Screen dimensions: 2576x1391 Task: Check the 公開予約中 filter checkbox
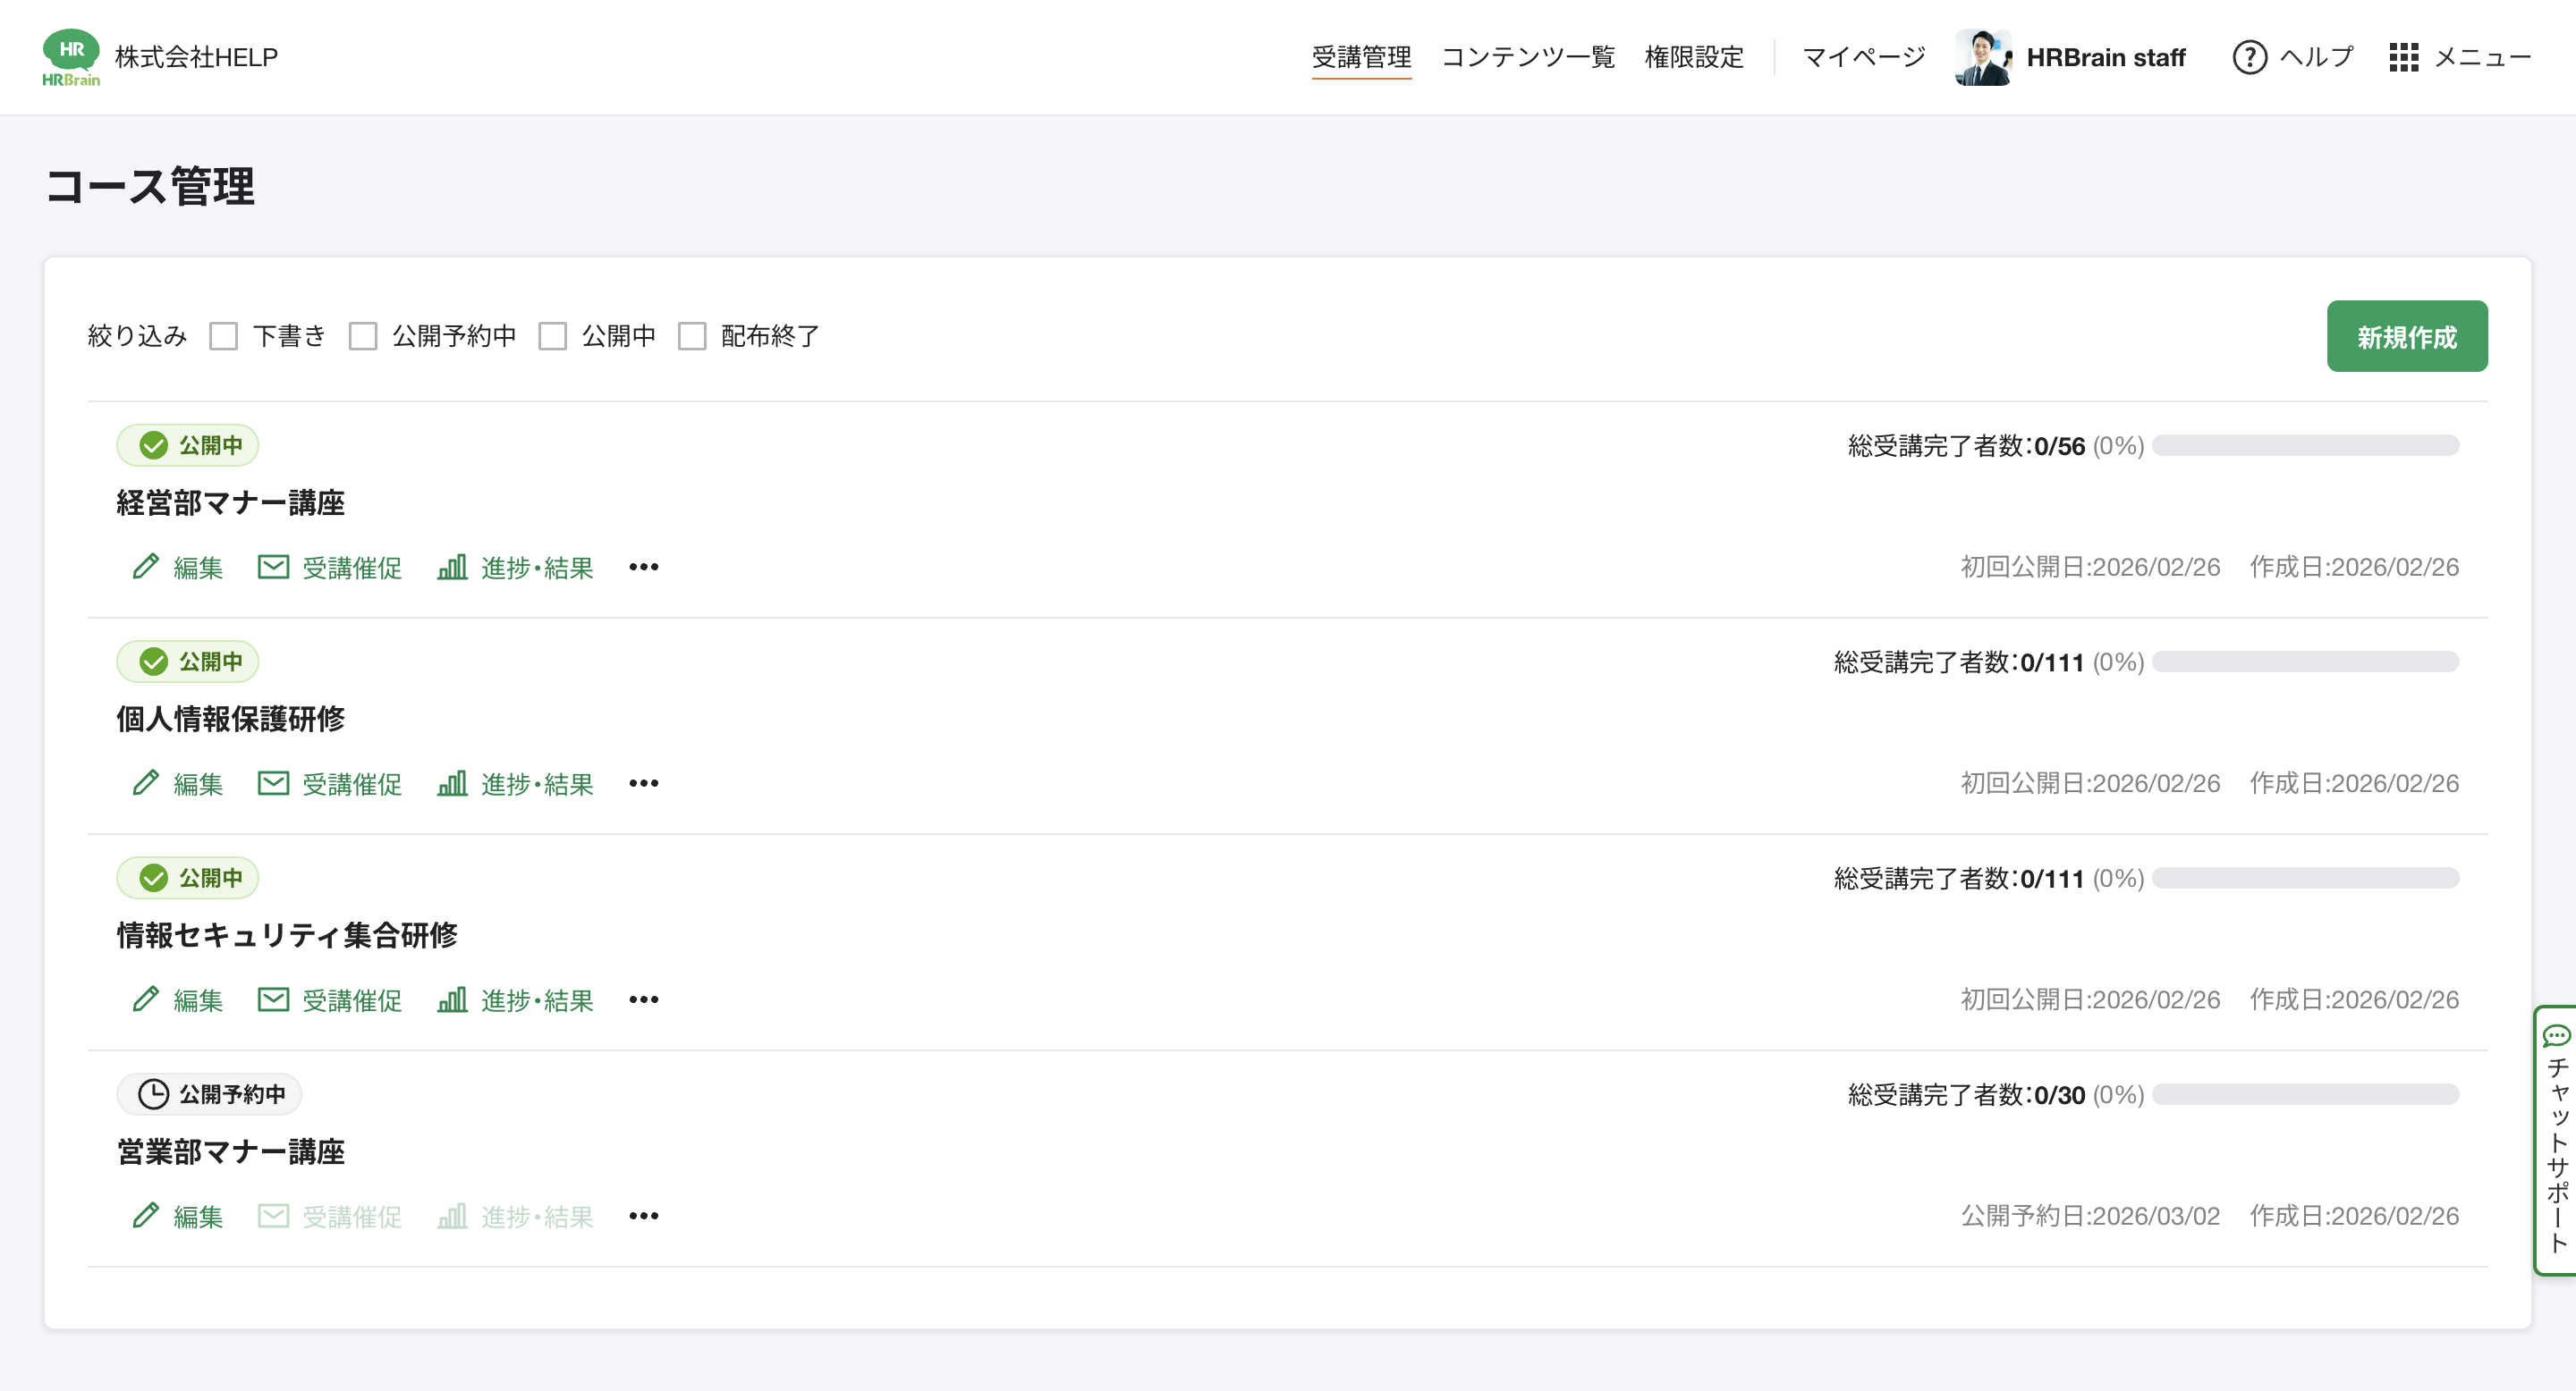click(x=363, y=336)
